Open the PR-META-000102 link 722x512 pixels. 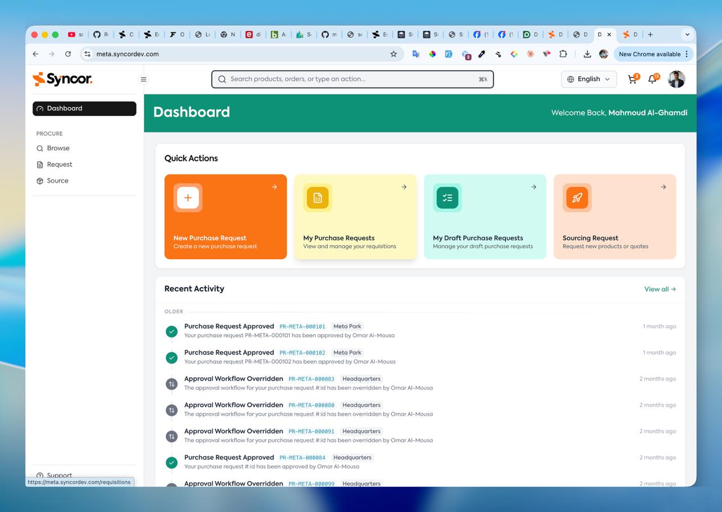pos(302,353)
